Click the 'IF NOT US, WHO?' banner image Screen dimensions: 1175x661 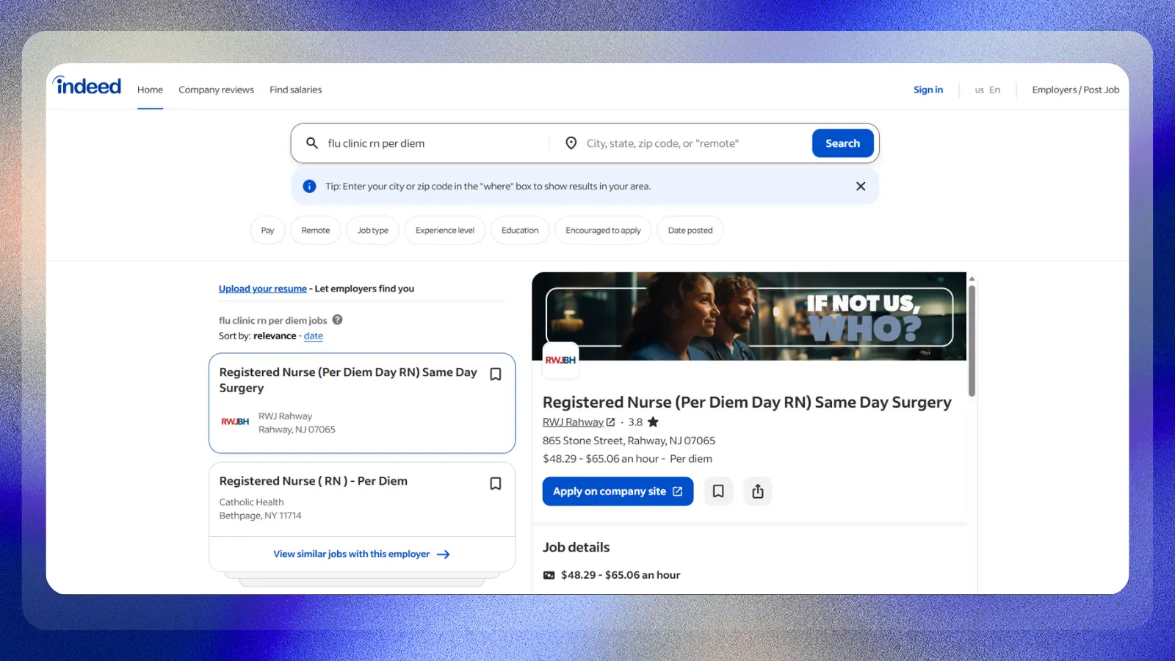[x=749, y=317]
